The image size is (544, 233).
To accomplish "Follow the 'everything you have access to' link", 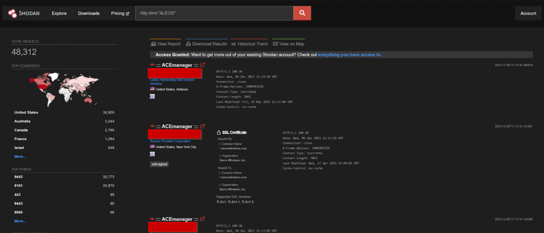I will pos(350,55).
